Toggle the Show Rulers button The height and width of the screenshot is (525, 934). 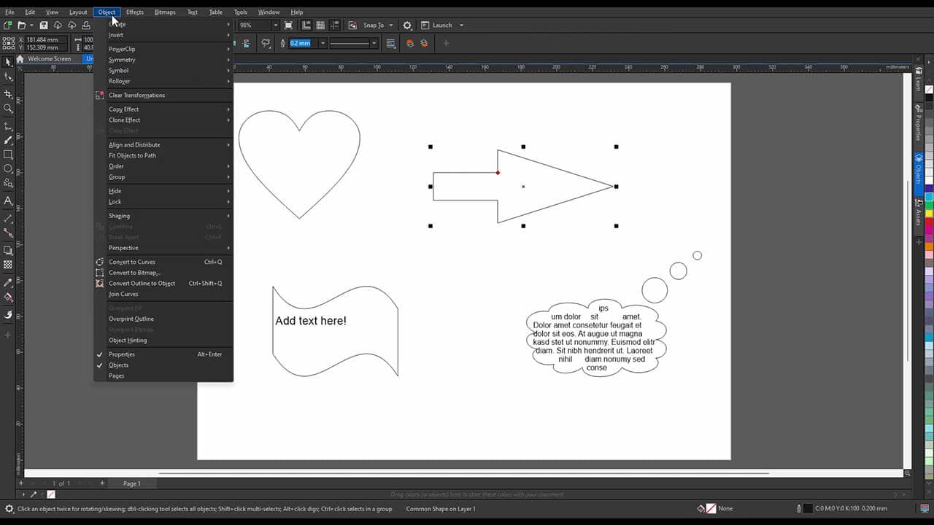coord(306,26)
